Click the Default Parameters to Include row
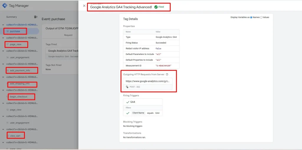This screenshot has height=150, width=302. [x=151, y=54]
